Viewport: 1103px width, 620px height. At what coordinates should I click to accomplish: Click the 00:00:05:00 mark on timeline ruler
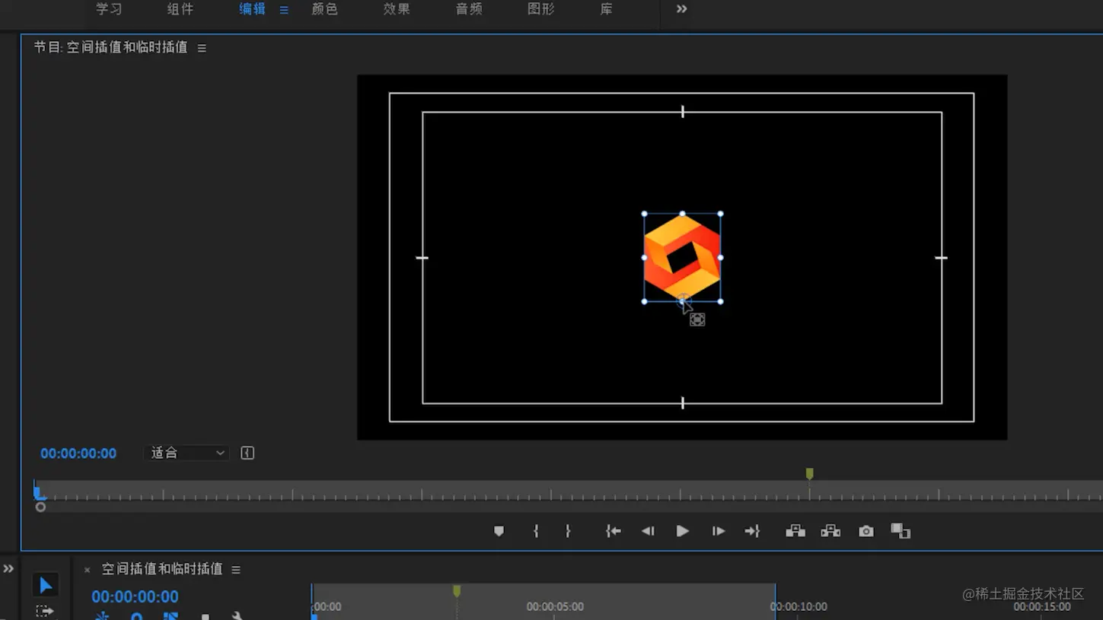(x=555, y=607)
